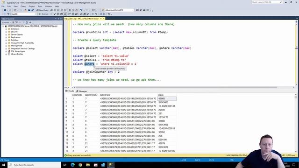The image size is (299, 168).
Task: Open the View menu
Action: coord(15,6)
